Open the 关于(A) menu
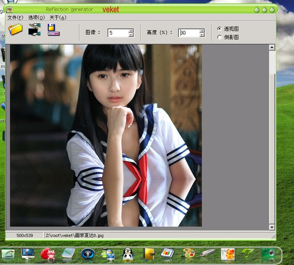Screen dimensions: 294x265 click(58, 18)
